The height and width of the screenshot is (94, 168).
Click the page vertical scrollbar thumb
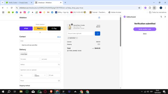pyautogui.click(x=120, y=32)
